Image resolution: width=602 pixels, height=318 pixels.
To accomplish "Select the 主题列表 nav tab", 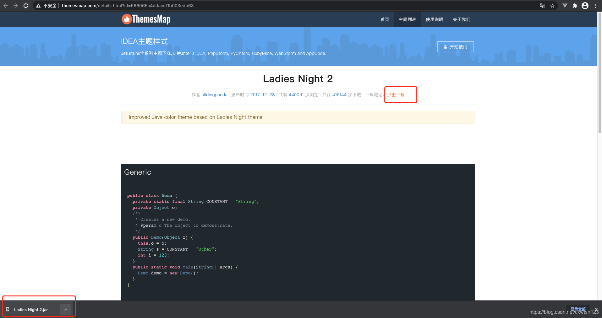I will 408,19.
